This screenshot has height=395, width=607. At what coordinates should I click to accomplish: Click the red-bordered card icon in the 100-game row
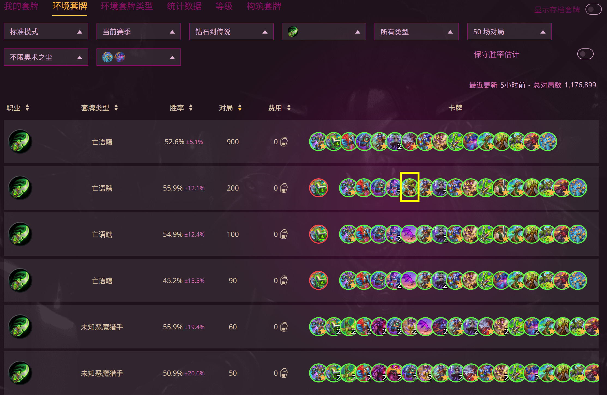pyautogui.click(x=319, y=234)
